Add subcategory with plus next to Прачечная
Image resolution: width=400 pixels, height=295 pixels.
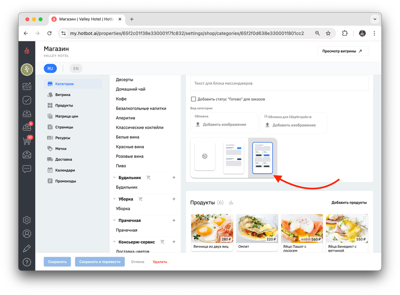[x=174, y=220]
